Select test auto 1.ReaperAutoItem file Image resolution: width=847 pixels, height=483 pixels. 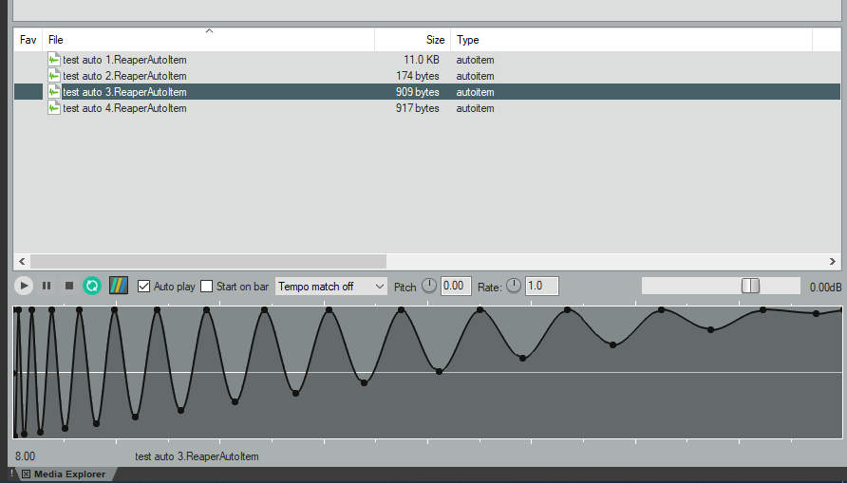(x=124, y=60)
